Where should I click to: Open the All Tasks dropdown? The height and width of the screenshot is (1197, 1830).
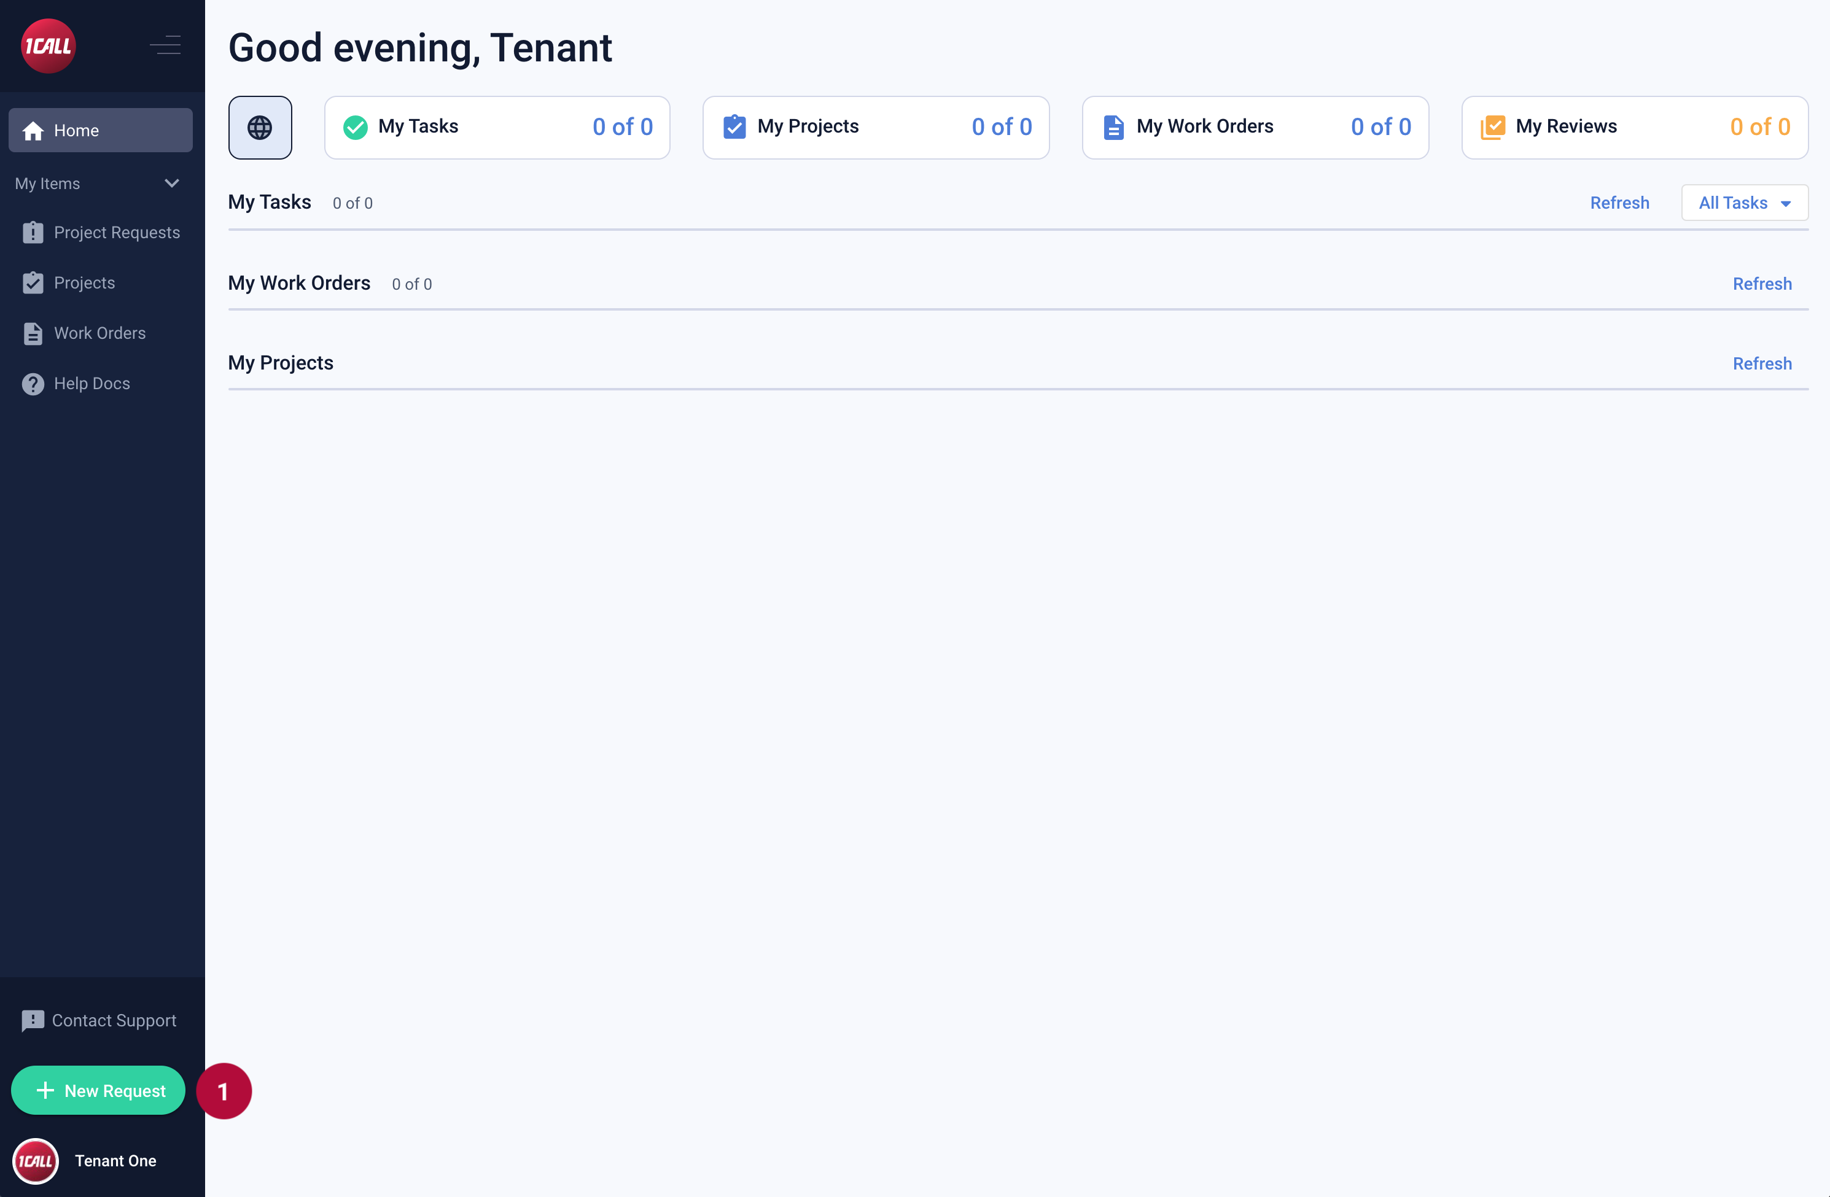pyautogui.click(x=1744, y=203)
